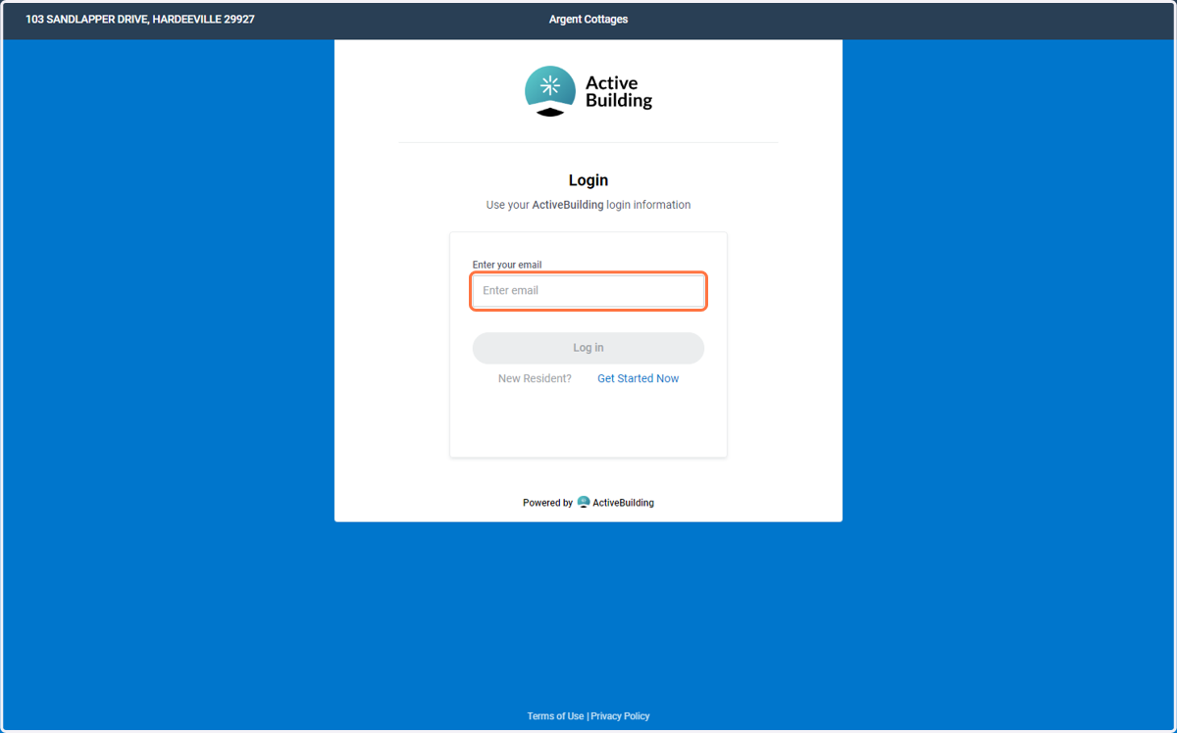This screenshot has width=1177, height=733.
Task: Click the Log in button
Action: (x=588, y=348)
